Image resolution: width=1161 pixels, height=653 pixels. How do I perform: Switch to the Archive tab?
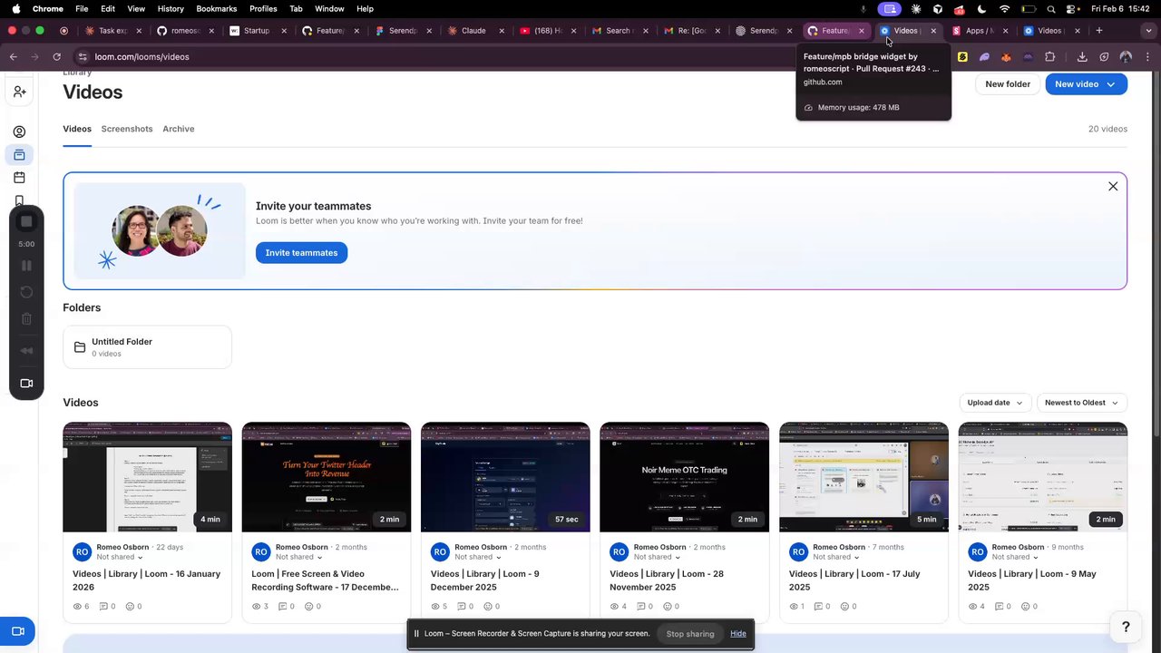coord(179,129)
